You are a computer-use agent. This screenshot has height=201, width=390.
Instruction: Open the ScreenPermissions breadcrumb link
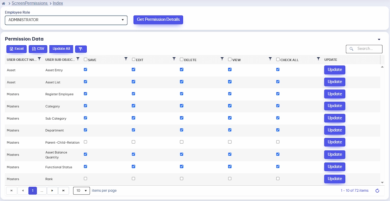coord(30,3)
